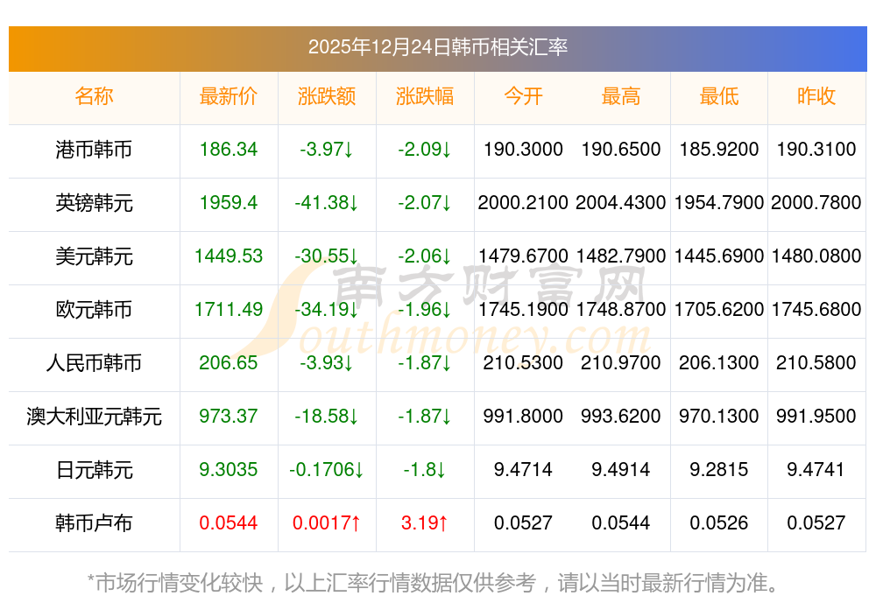Click high value 993.6200
The width and height of the screenshot is (876, 610).
click(621, 417)
